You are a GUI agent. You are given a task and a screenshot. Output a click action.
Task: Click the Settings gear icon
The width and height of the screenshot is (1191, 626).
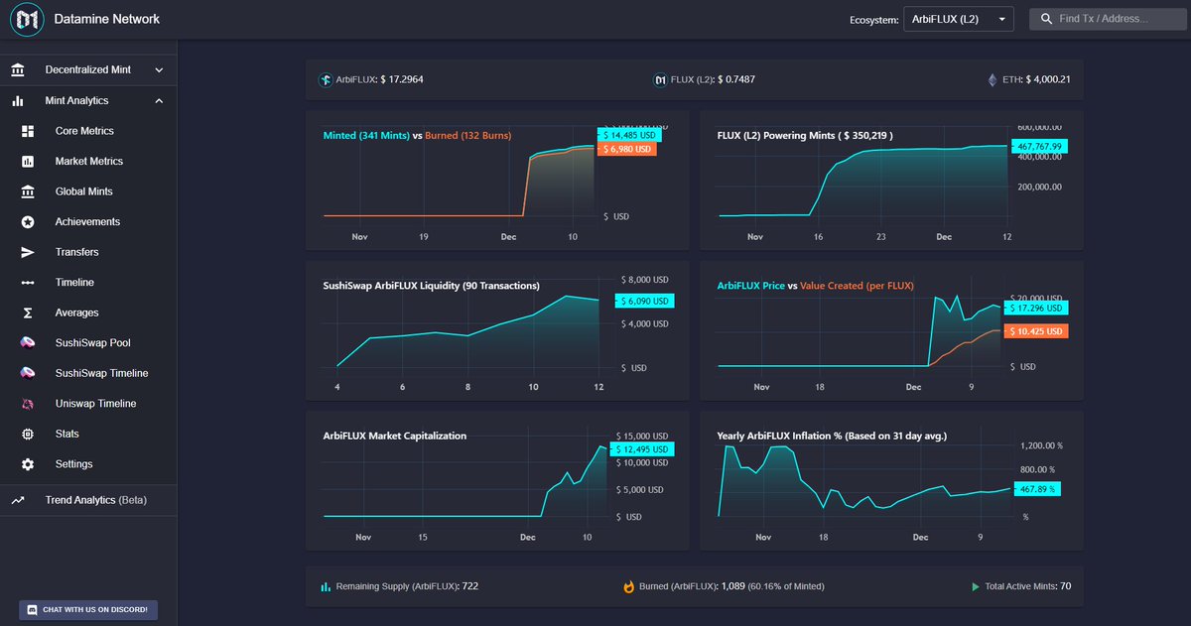pyautogui.click(x=28, y=464)
